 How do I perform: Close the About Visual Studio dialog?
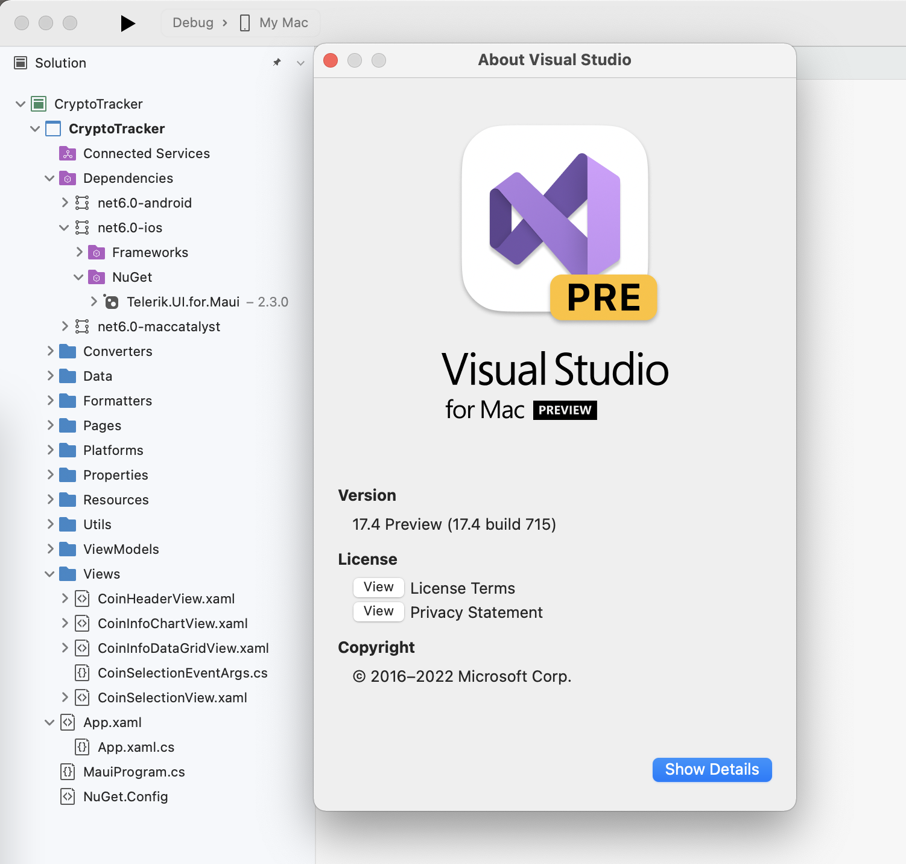coord(331,60)
